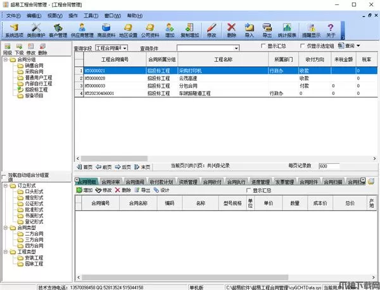Click 增加 in the contract detail toolbar
This screenshot has height=290, width=380.
pos(84,190)
